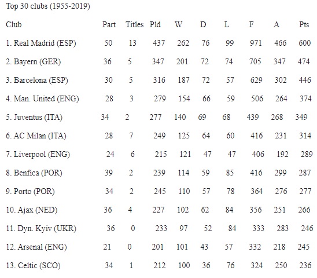Select Arsenal (ENG) entry
Image resolution: width=317 pixels, height=278 pixels.
36,247
